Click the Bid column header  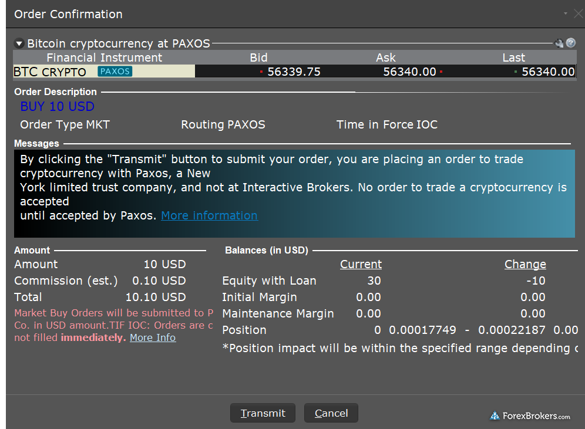[258, 58]
